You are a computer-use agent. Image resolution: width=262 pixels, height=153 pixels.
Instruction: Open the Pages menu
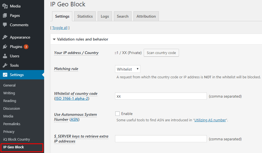pos(15,15)
